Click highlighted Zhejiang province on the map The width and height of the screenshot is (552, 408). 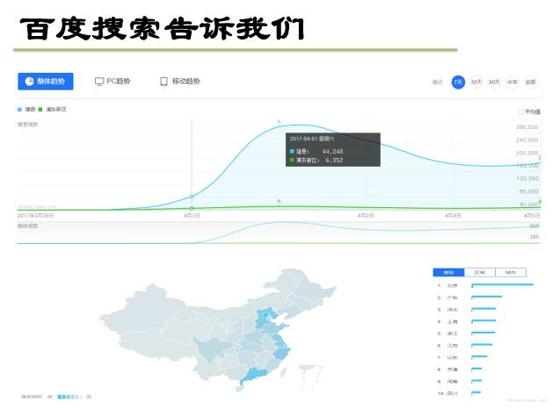[281, 352]
